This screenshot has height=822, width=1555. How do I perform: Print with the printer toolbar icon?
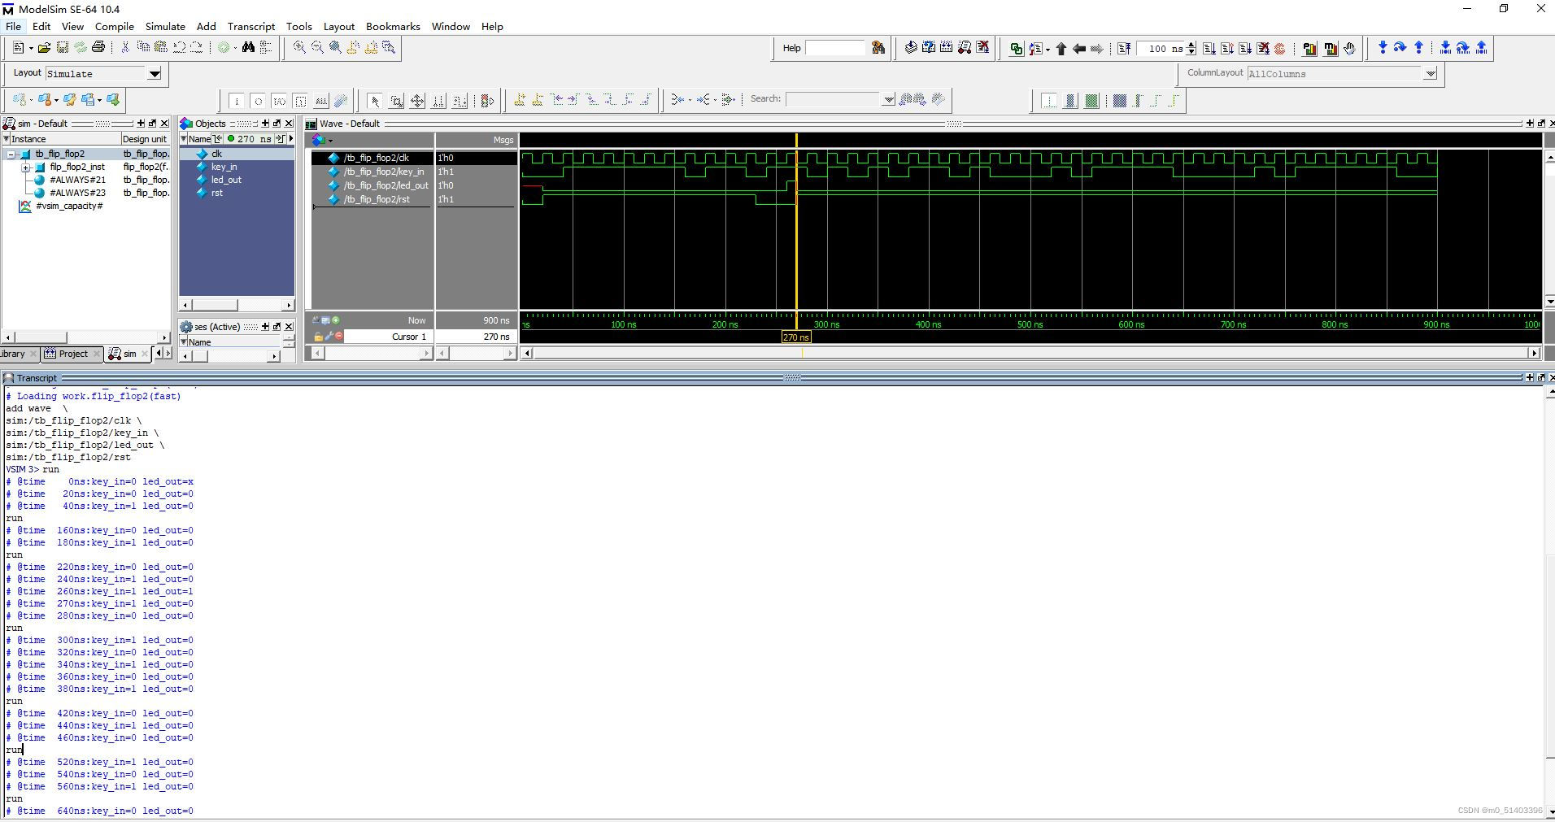[x=98, y=48]
